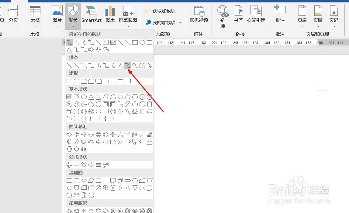Pick the right triangle in 基本形状
The image size is (349, 213).
tap(98, 97)
